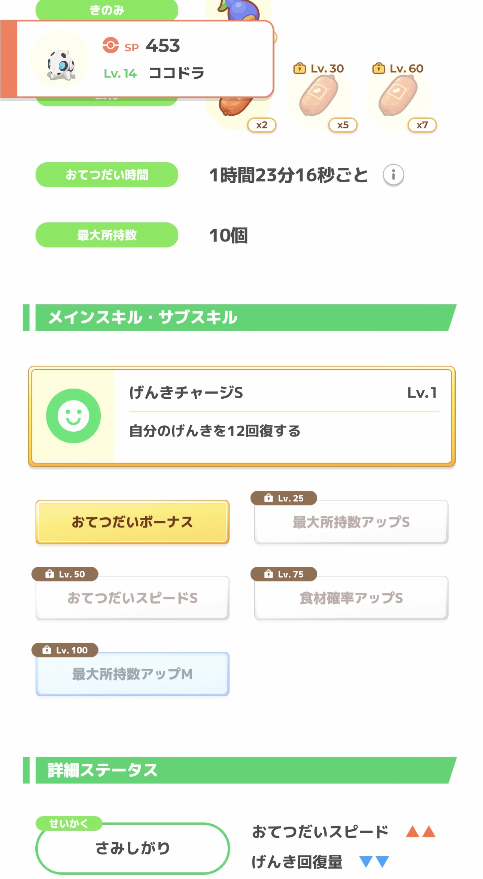Open the げんきチャージS main skill card

point(242,416)
